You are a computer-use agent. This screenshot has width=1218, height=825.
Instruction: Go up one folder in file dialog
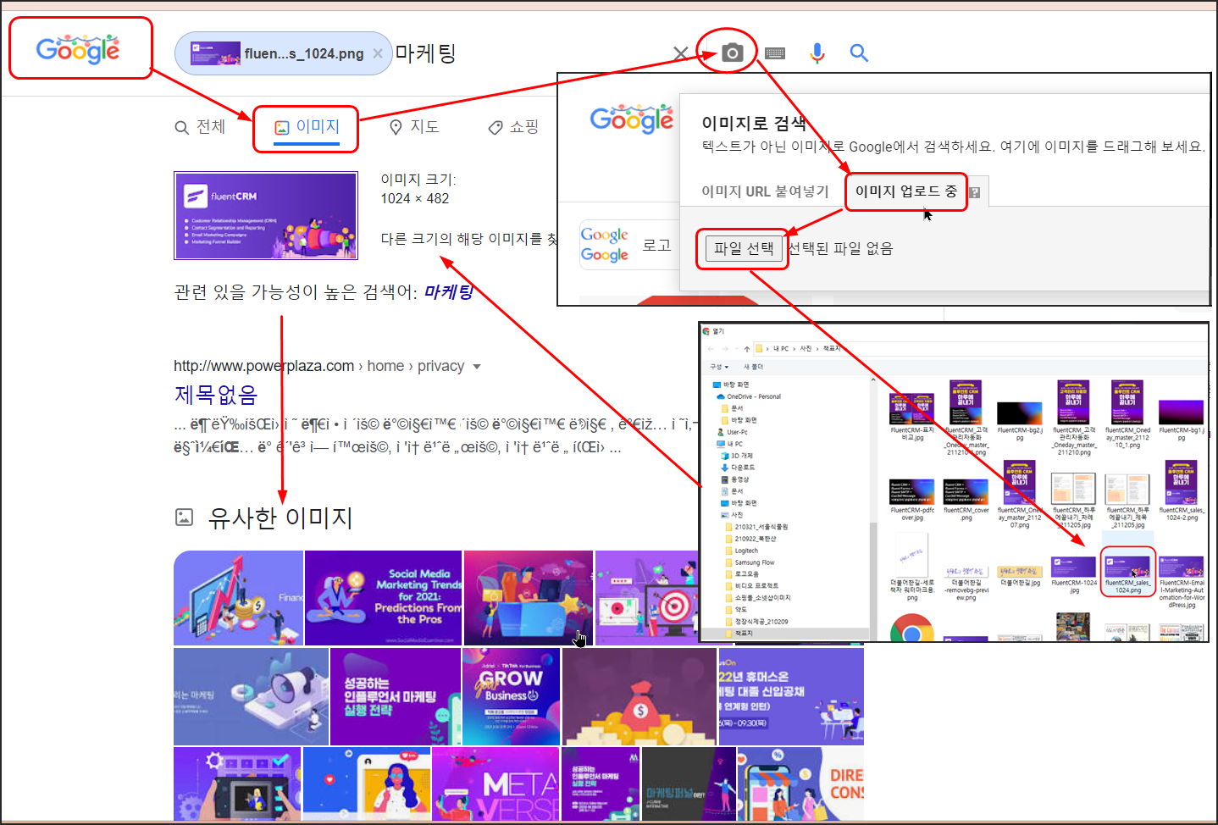[747, 349]
